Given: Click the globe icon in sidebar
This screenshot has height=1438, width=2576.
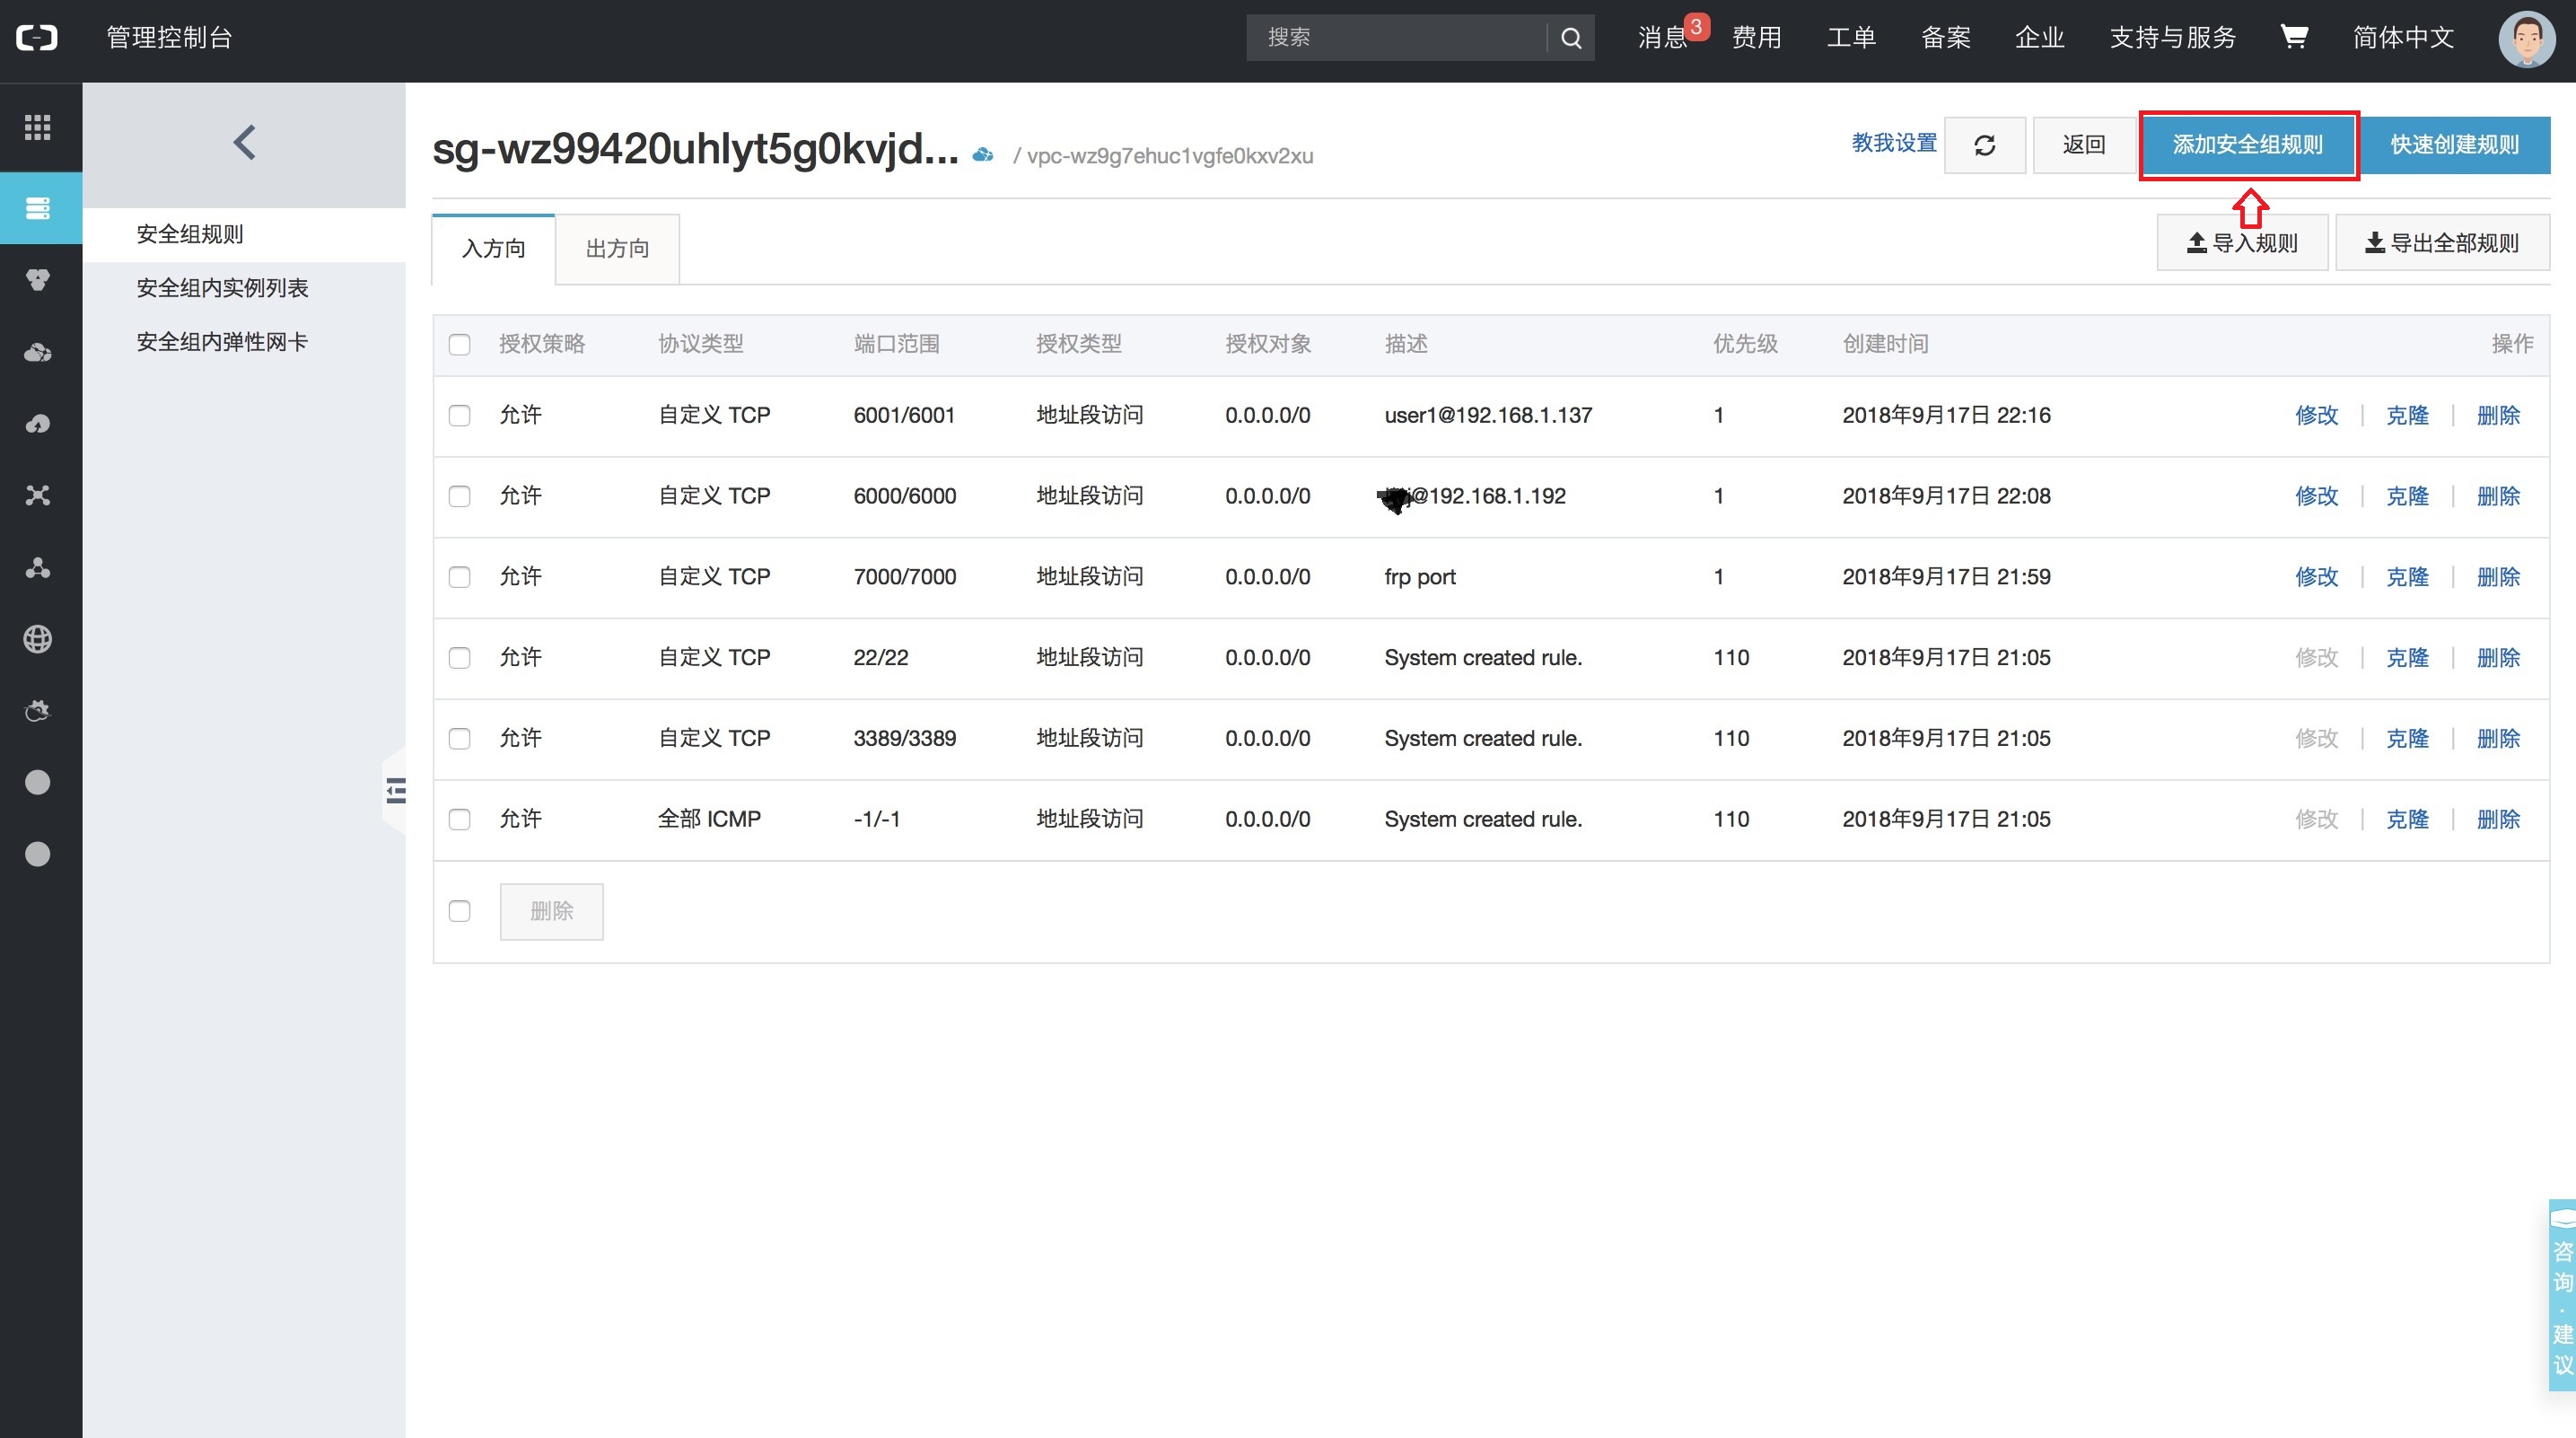Looking at the screenshot, I should click(38, 639).
